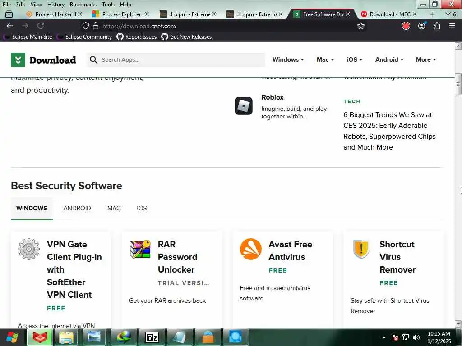This screenshot has width=462, height=346.
Task: Open 7-Zip from the taskbar
Action: [152, 337]
